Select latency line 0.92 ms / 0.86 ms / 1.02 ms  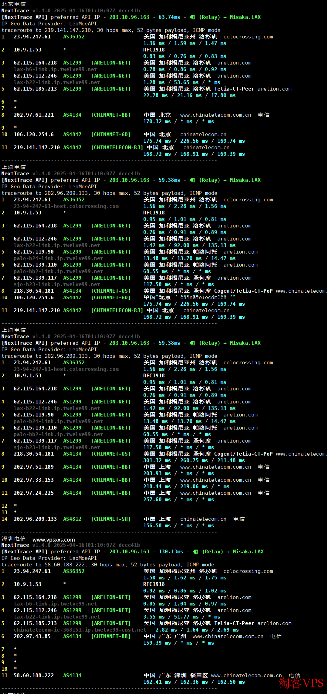coord(185,591)
